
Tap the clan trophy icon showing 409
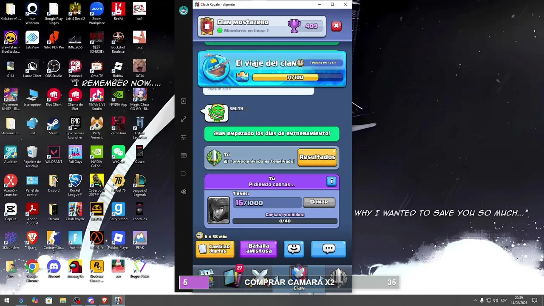(294, 26)
